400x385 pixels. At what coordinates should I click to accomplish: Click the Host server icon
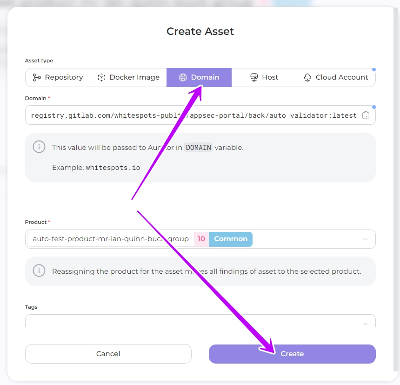[x=254, y=77]
